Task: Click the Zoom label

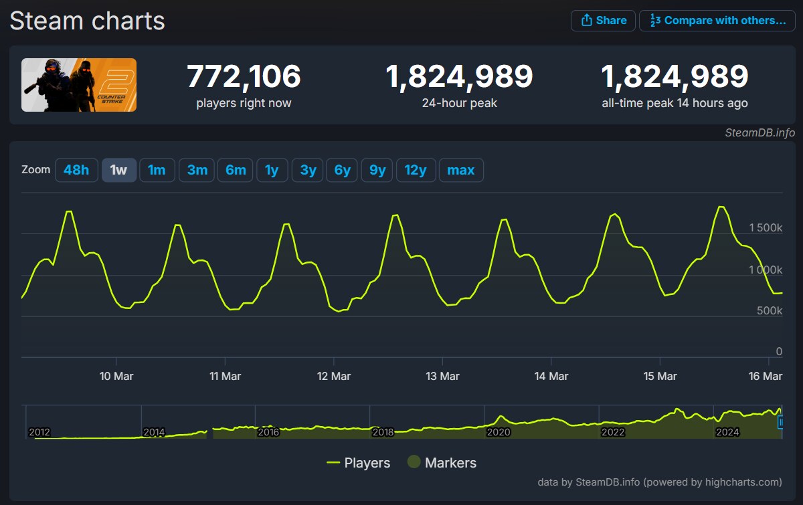Action: [35, 169]
